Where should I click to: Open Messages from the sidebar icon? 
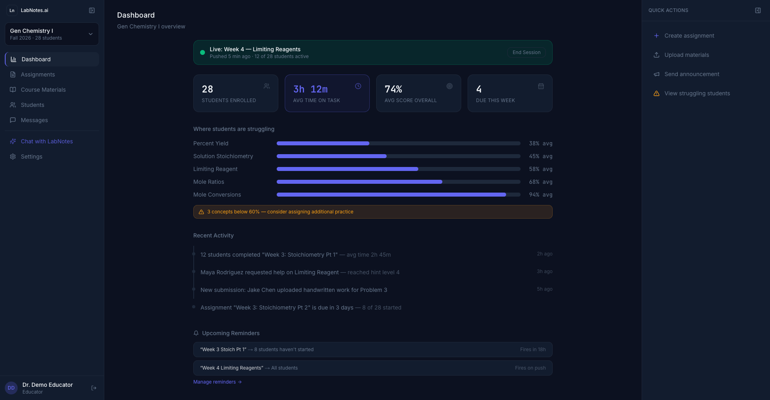coord(13,120)
